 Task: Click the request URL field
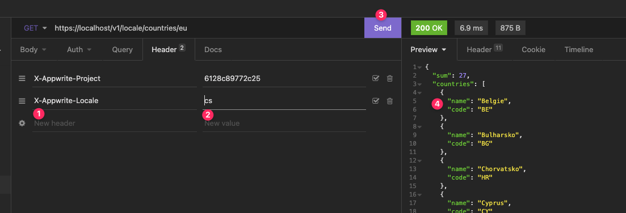(208, 28)
